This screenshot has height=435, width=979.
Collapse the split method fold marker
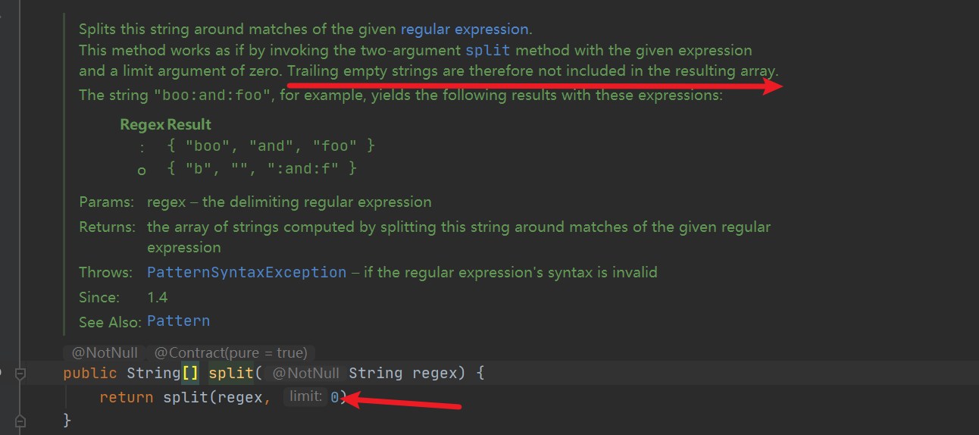[x=20, y=373]
